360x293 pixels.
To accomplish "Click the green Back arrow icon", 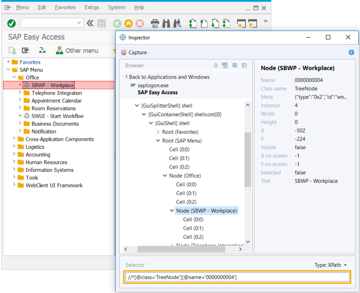I will click(117, 24).
